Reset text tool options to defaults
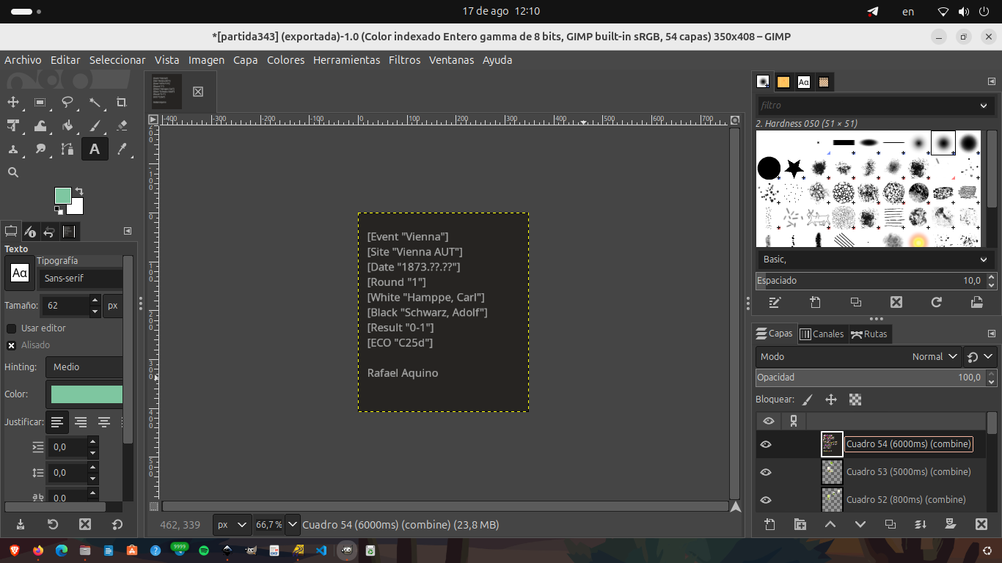The image size is (1002, 563). coord(117,524)
